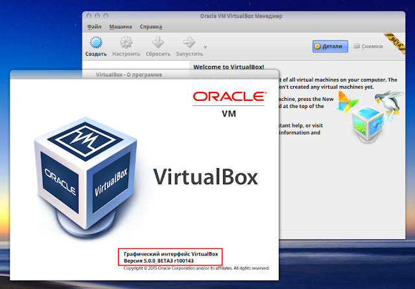Image resolution: width=415 pixels, height=289 pixels.
Task: Open the Машина menu
Action: pos(121,27)
